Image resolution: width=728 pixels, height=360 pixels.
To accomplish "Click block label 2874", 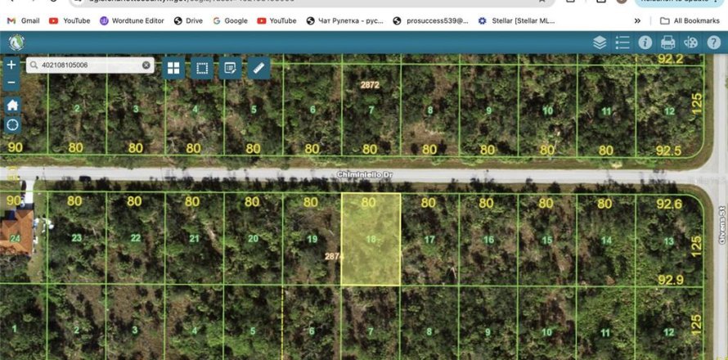I will point(333,256).
